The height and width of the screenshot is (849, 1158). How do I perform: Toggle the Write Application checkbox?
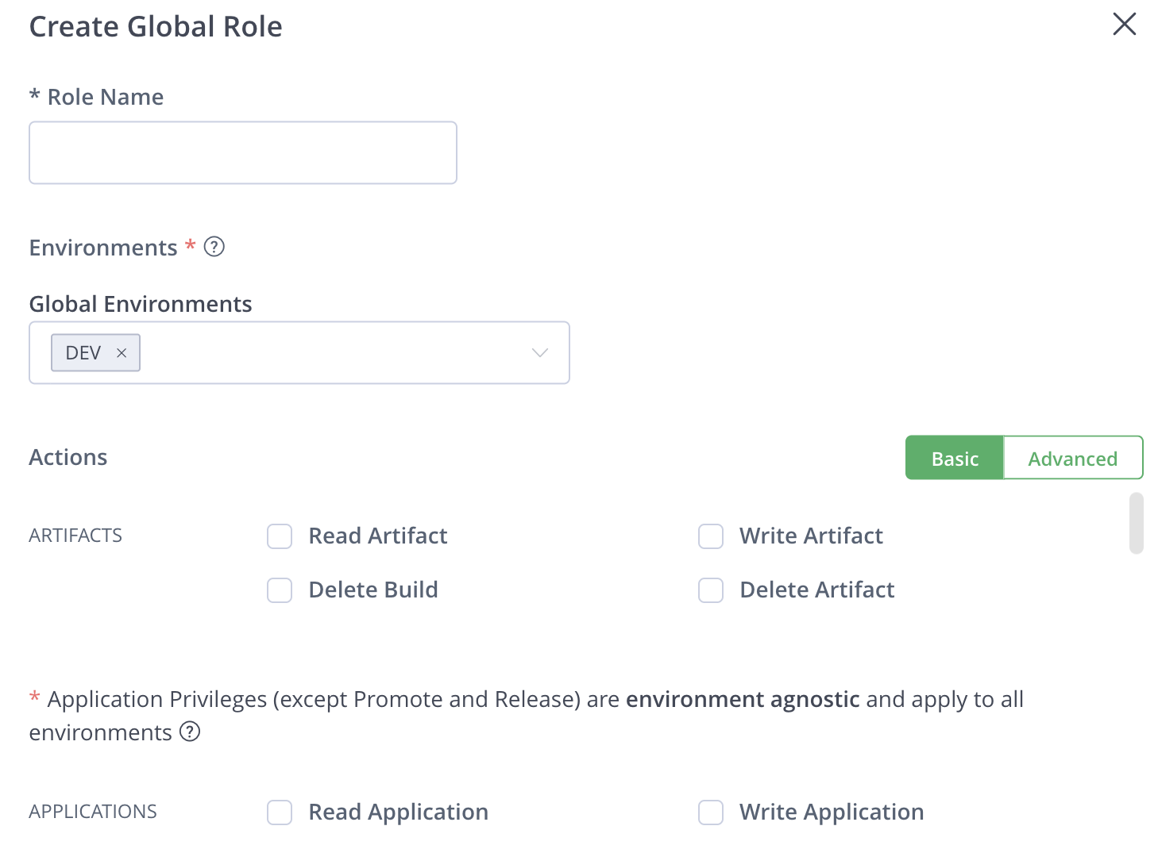coord(711,813)
